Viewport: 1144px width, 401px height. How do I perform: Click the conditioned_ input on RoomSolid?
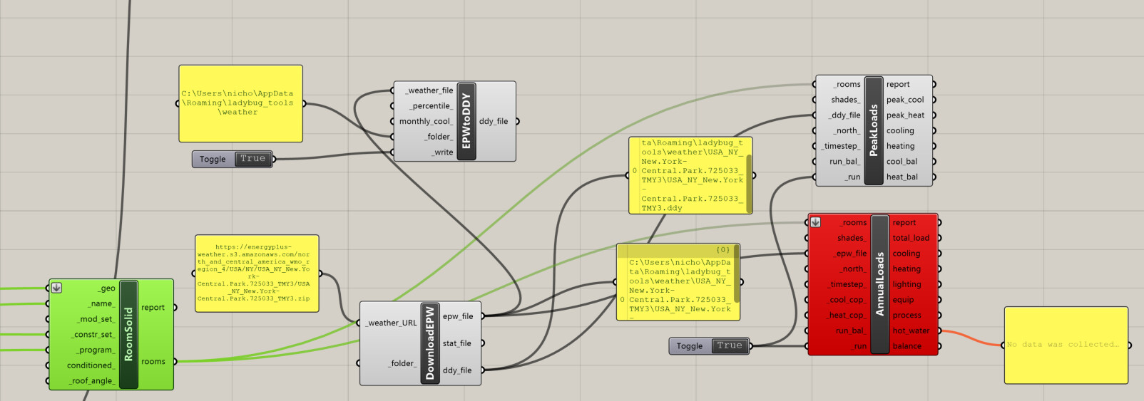click(x=91, y=365)
